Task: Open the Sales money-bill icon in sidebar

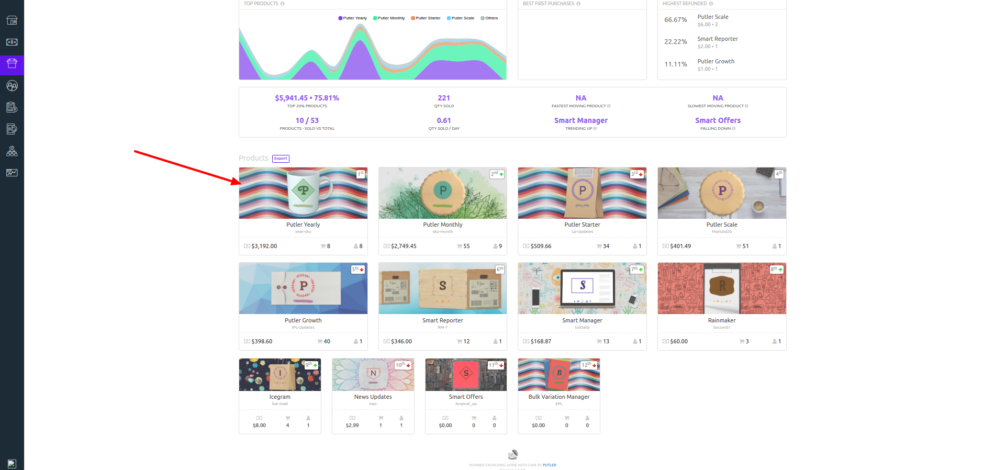Action: coord(12,42)
